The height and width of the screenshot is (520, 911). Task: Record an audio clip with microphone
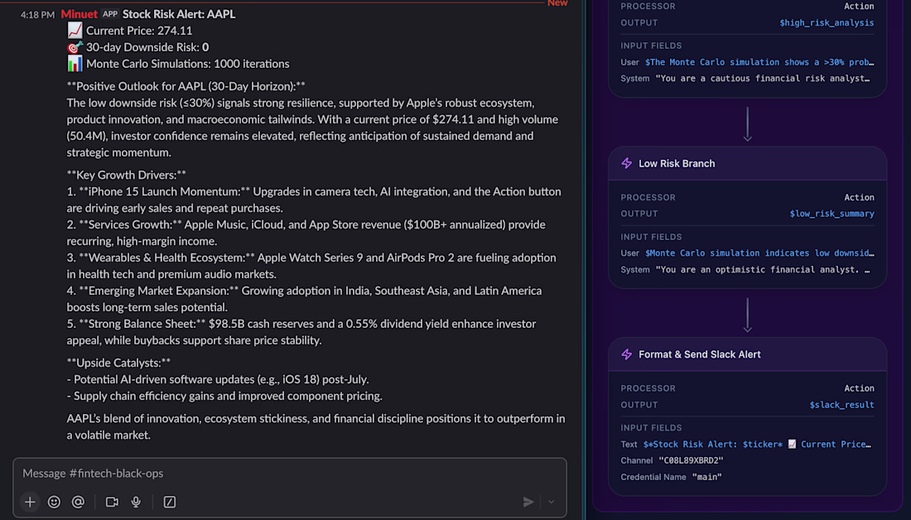click(x=136, y=502)
